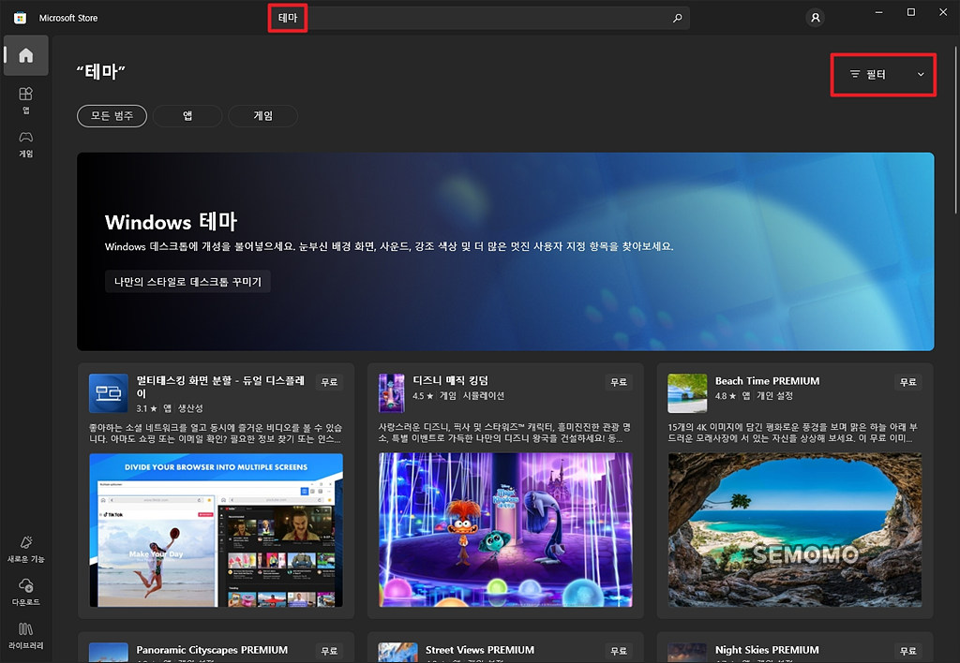
Task: Click the Street Views PREMIUM icon
Action: coord(397,653)
